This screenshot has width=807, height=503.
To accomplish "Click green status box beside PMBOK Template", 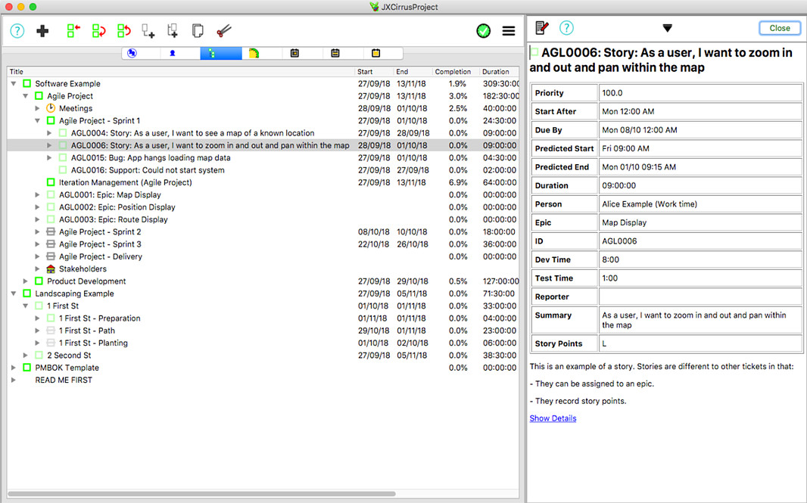I will [26, 367].
